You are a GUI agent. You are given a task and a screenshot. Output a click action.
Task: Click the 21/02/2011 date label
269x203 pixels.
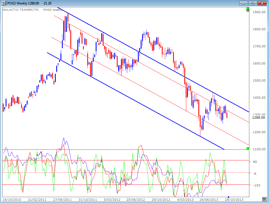point(37,200)
